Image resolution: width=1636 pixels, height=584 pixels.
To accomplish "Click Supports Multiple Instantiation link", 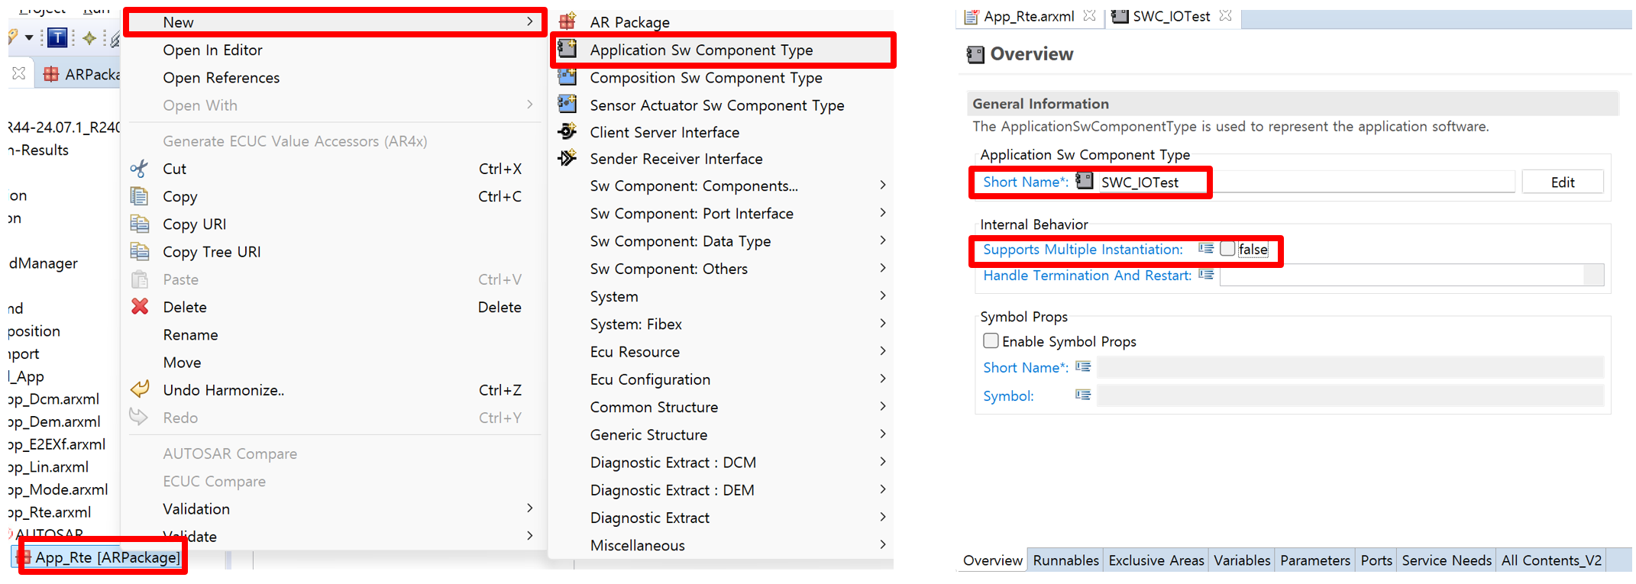I will tap(1082, 249).
